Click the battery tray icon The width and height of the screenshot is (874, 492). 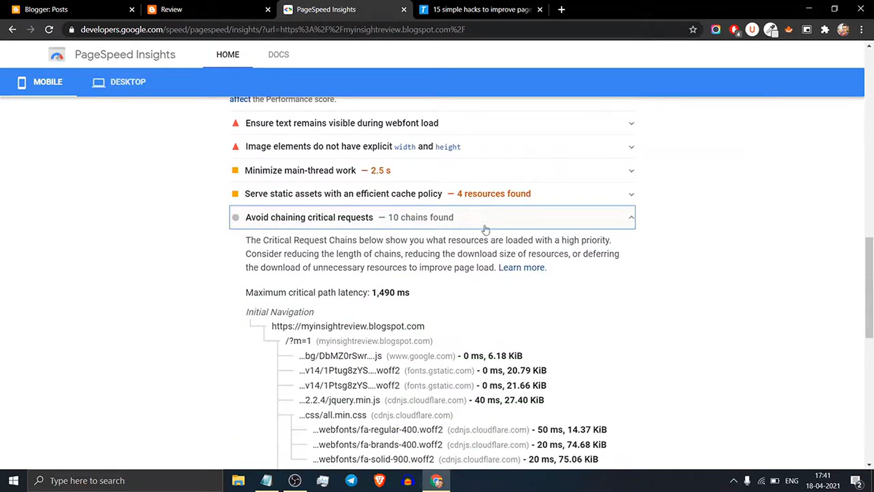point(775,481)
